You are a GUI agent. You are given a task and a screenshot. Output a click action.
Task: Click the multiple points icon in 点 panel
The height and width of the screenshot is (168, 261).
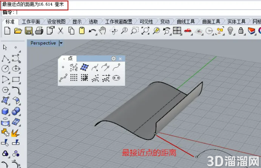click(74, 67)
